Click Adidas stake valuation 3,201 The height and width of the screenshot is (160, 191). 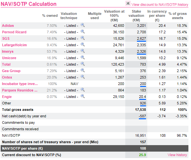tap(141, 26)
